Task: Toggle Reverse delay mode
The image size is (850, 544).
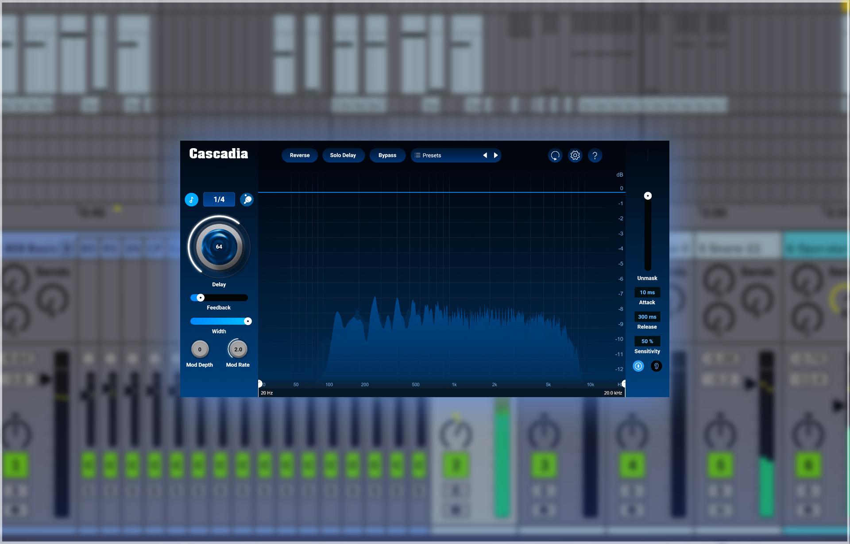Action: click(300, 155)
